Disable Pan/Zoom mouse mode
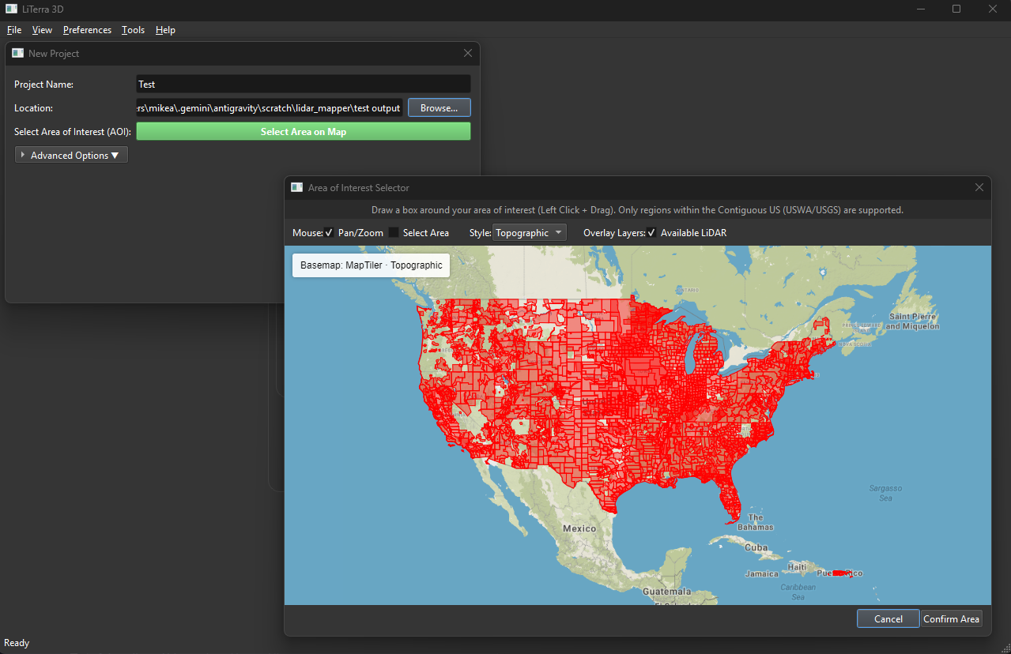The height and width of the screenshot is (654, 1011). coord(330,232)
